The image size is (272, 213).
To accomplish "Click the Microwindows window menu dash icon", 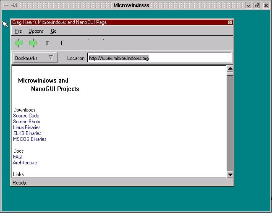I will 6,5.
